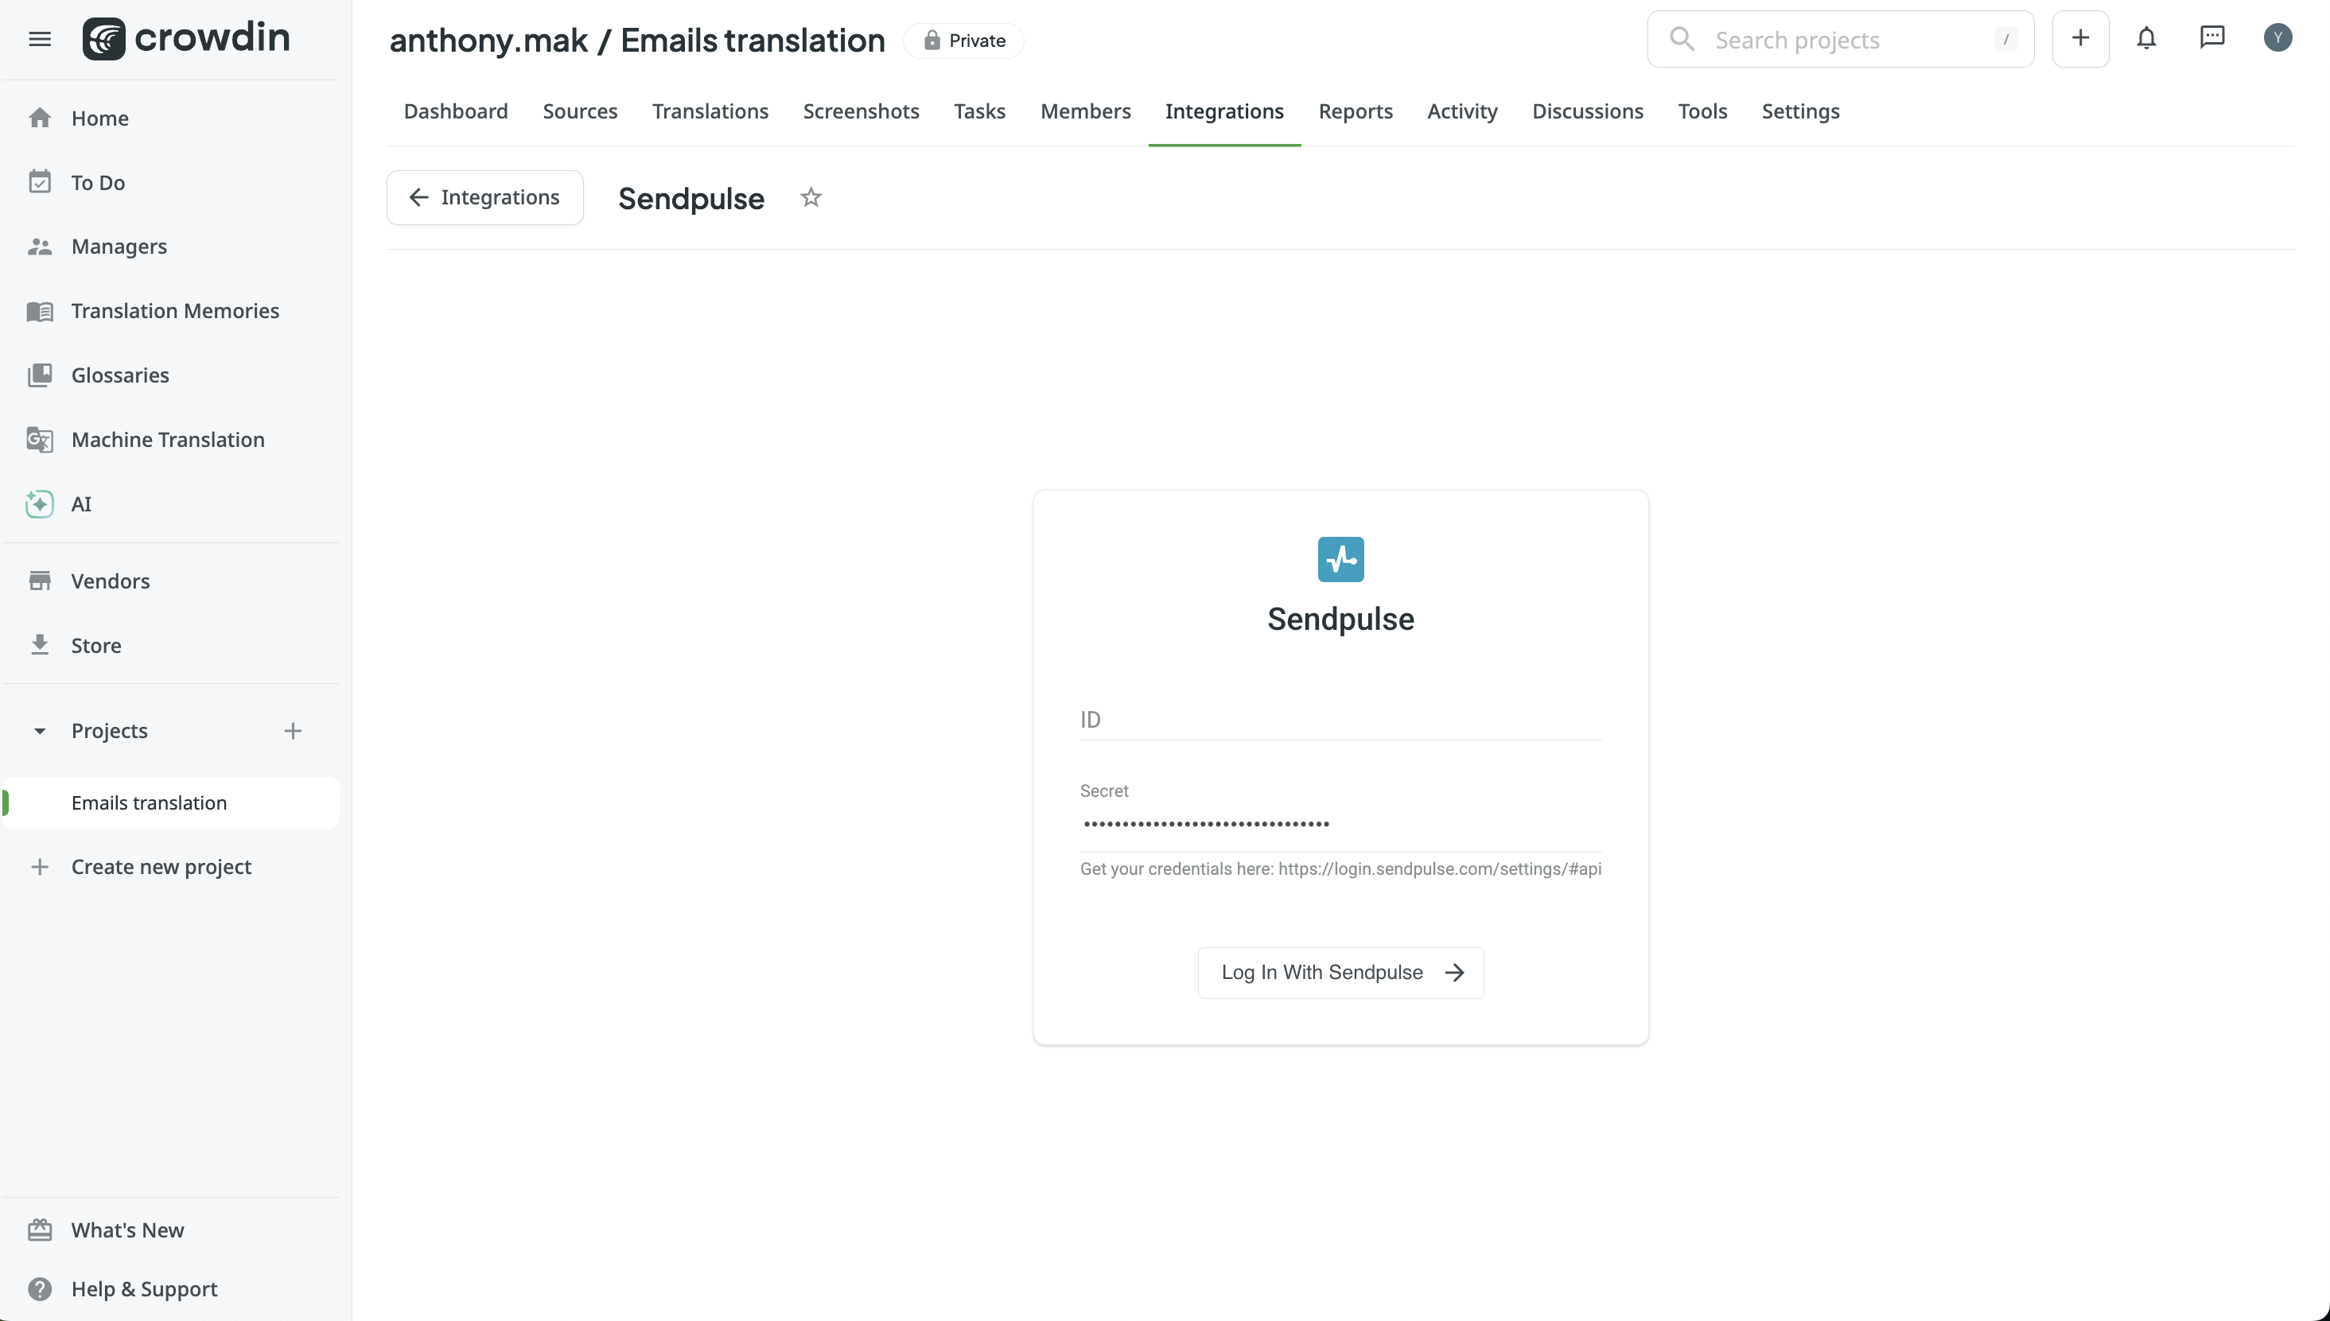Click the Secret password field
2330x1321 pixels.
coord(1340,824)
